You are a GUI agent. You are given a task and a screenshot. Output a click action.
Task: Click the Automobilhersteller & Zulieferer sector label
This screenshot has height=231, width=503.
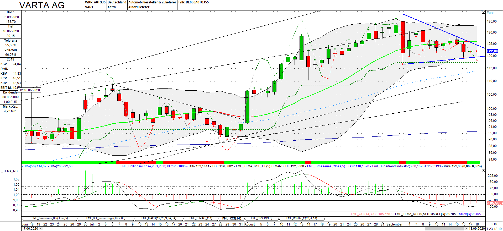(152, 2)
